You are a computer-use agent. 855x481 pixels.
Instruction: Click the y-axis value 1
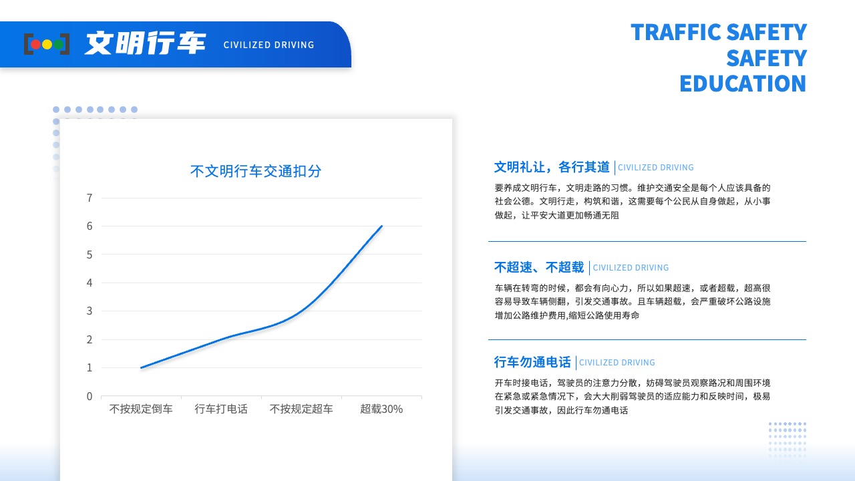(90, 367)
